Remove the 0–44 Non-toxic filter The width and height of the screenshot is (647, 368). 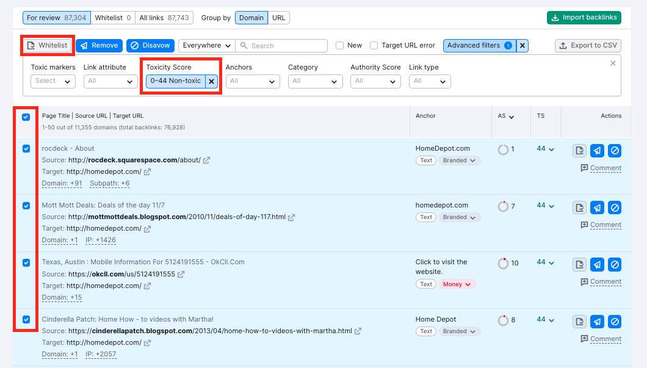pos(211,81)
